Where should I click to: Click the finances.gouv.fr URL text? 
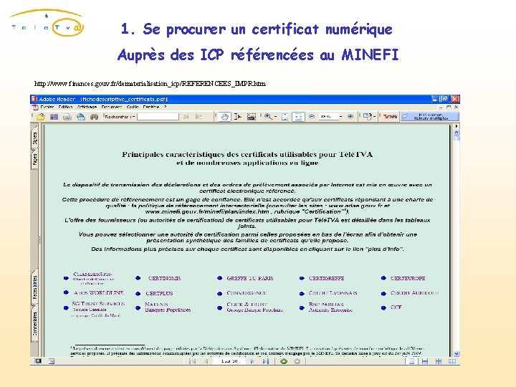(150, 84)
